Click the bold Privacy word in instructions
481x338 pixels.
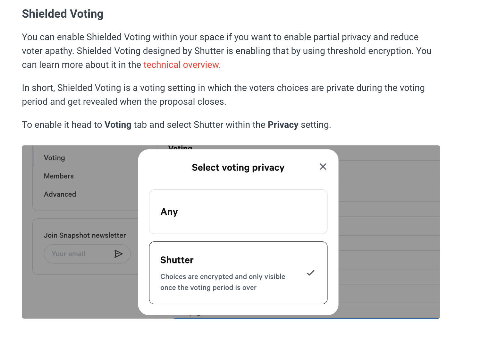(x=283, y=125)
